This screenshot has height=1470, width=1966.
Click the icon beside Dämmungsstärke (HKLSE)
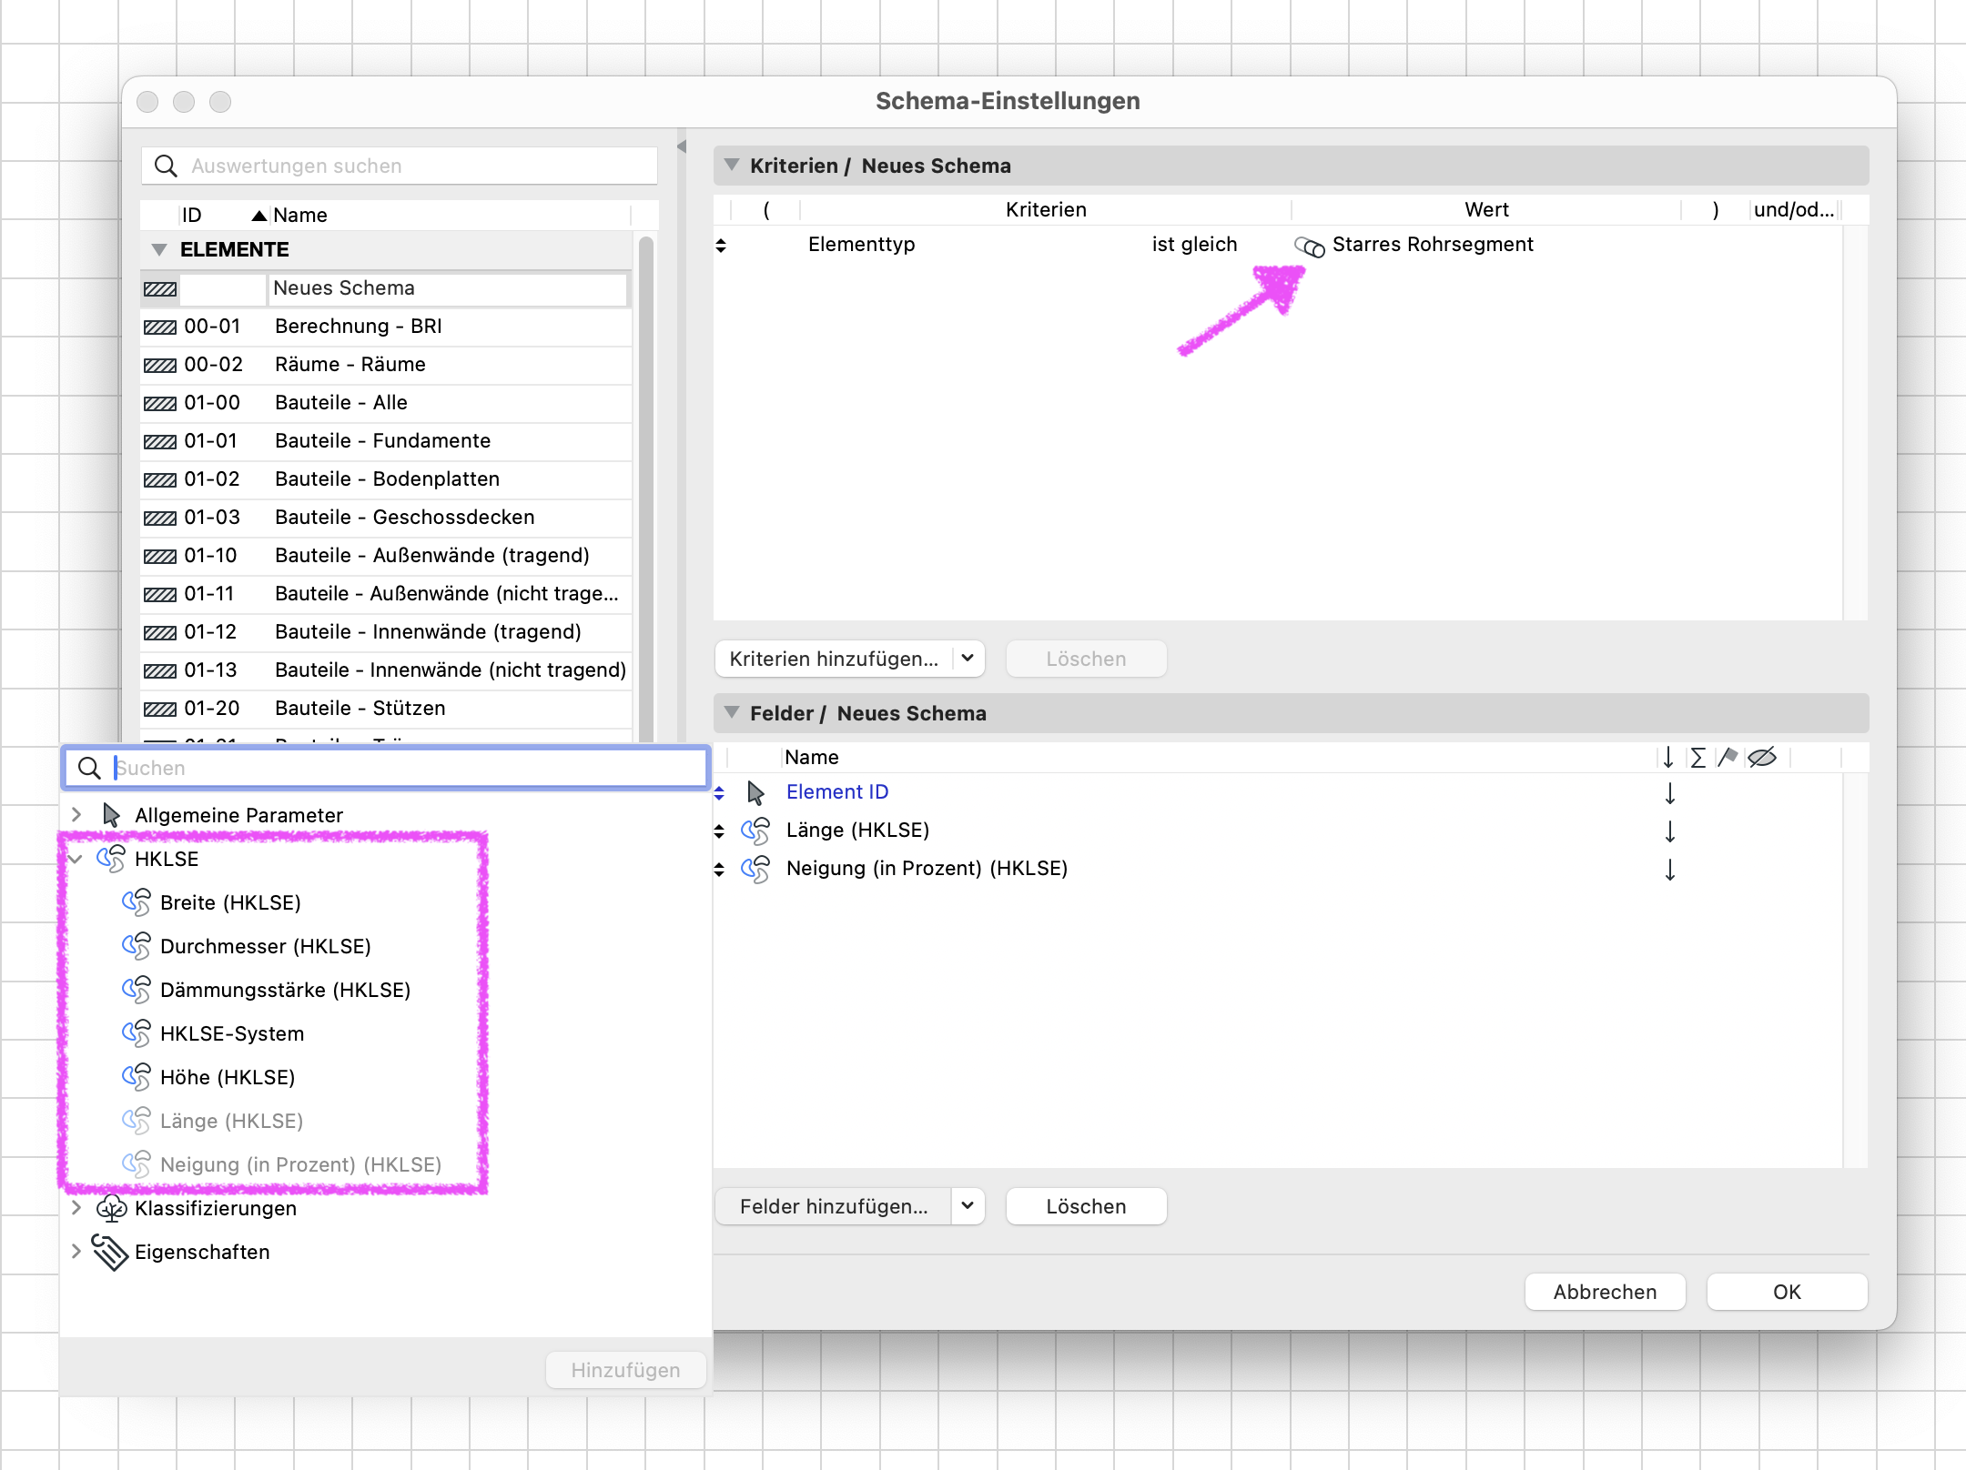(x=137, y=990)
